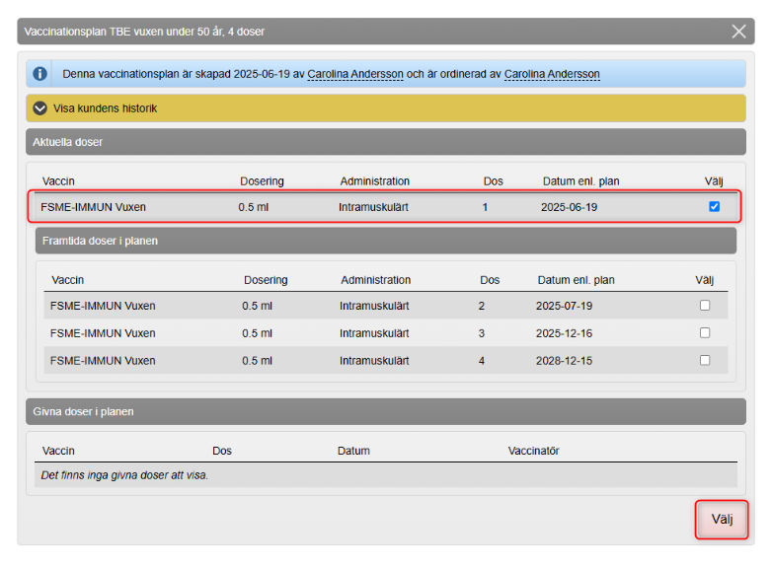The image size is (772, 568).
Task: Click the date 2028-12-15 in future doses
Action: click(x=565, y=361)
